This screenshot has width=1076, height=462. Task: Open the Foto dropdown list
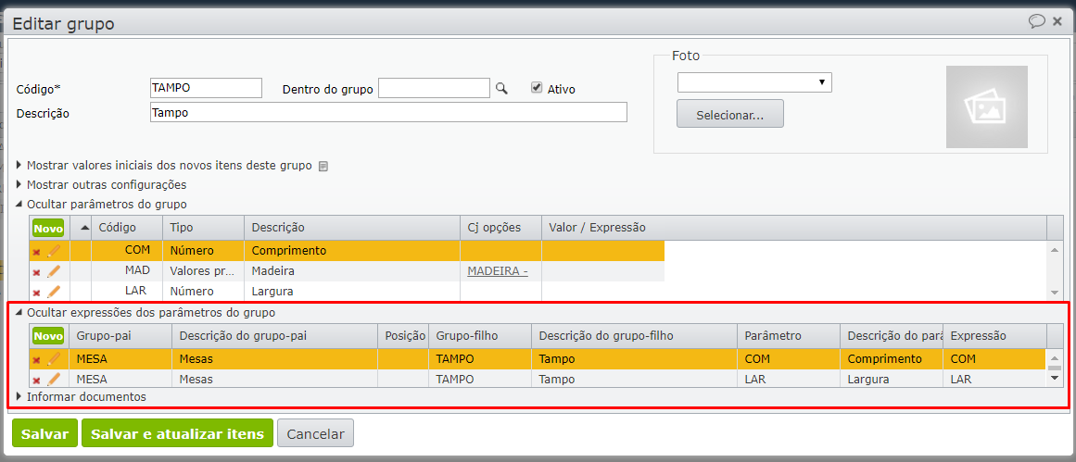tap(754, 82)
